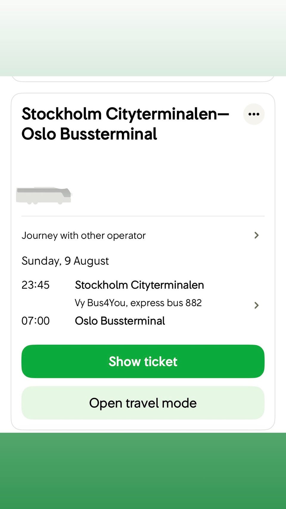This screenshot has width=286, height=509.
Task: Select the Sunday, 9 August date label
Action: coord(65,261)
